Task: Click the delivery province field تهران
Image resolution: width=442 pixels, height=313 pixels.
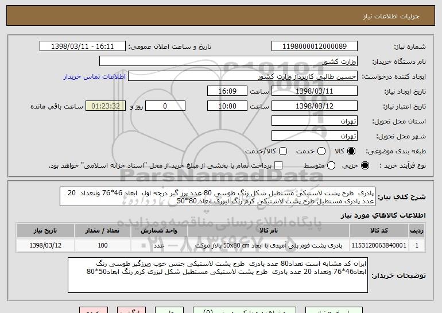Action: 315,121
